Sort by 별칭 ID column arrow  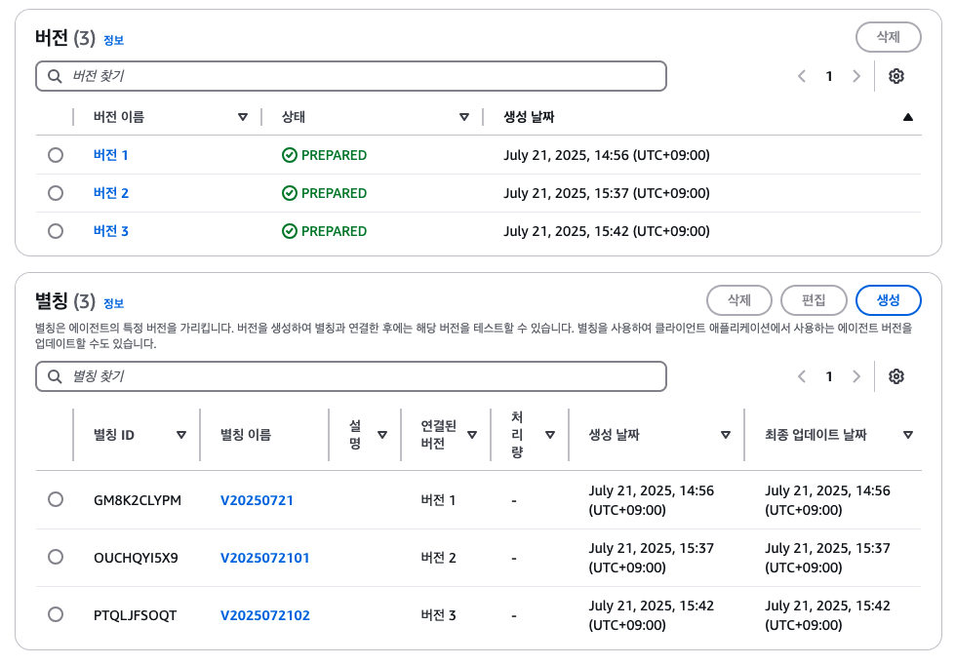click(x=180, y=435)
